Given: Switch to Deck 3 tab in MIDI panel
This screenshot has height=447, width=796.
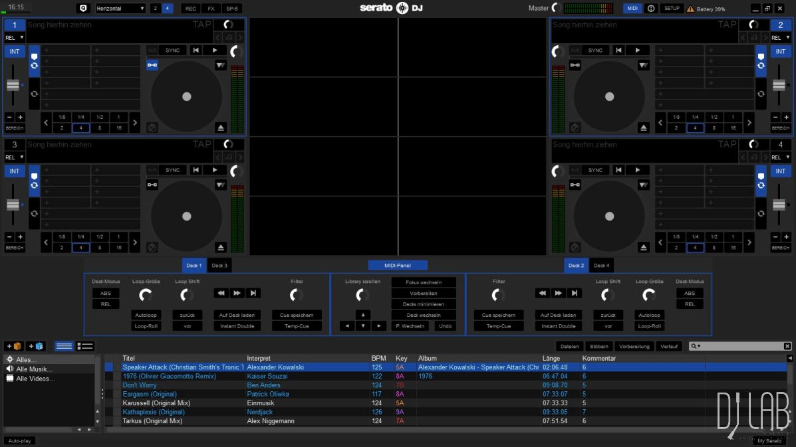Looking at the screenshot, I should tap(219, 266).
